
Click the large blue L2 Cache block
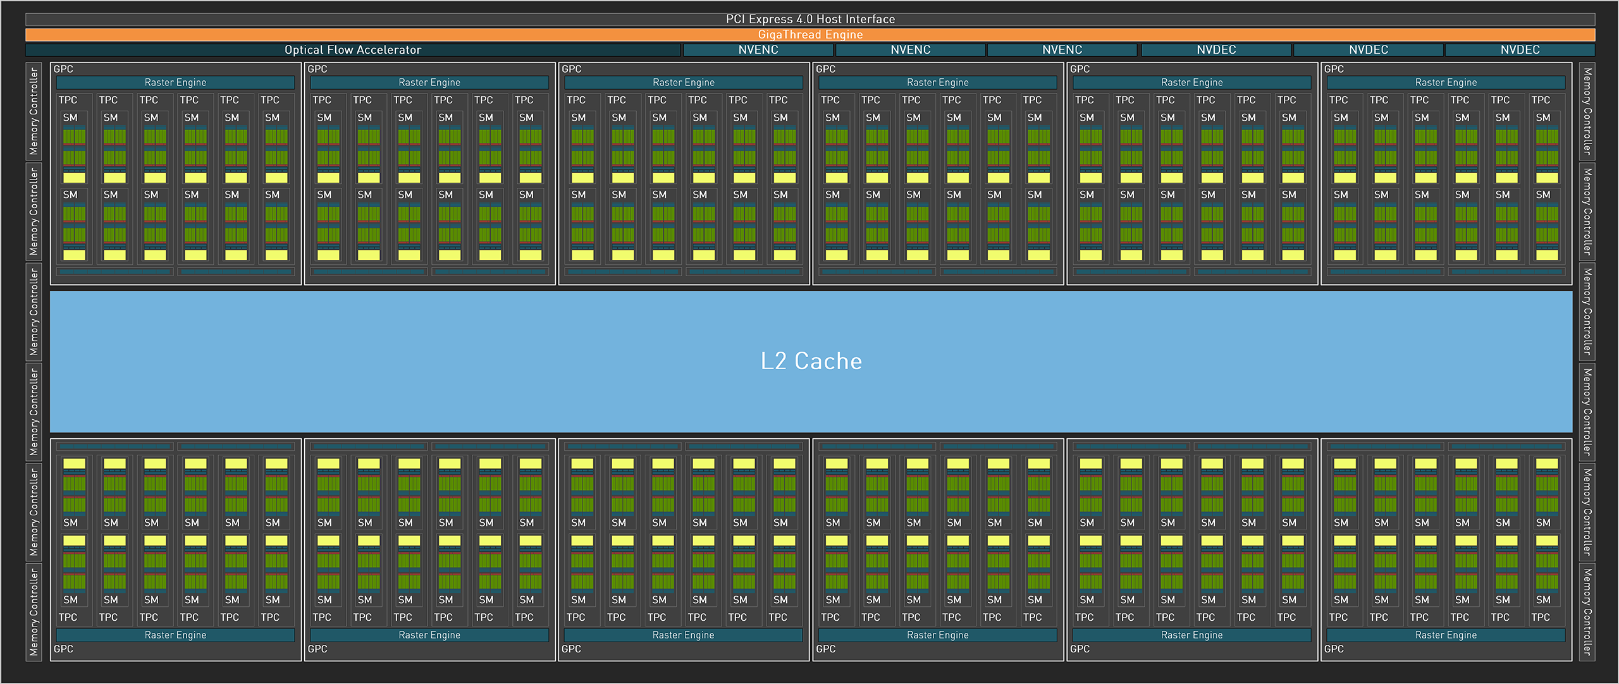(811, 361)
